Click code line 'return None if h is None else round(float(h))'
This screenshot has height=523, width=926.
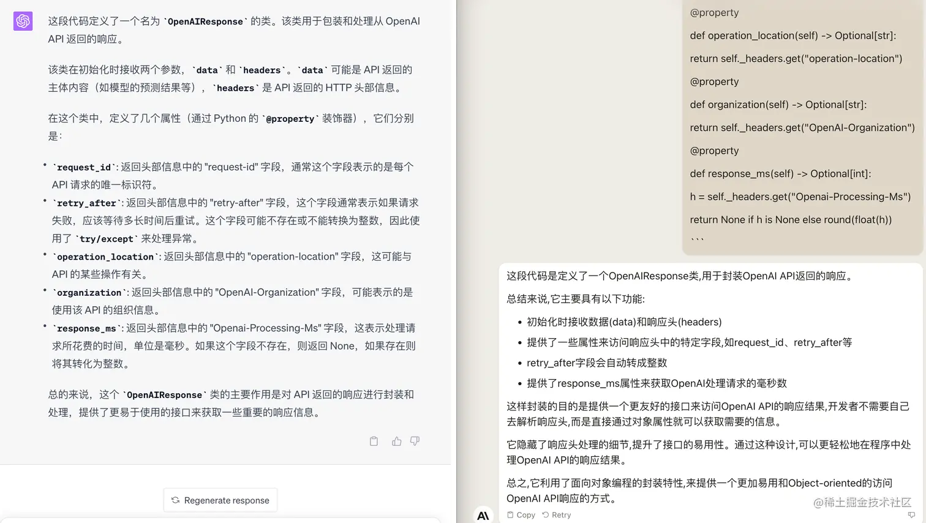coord(791,220)
